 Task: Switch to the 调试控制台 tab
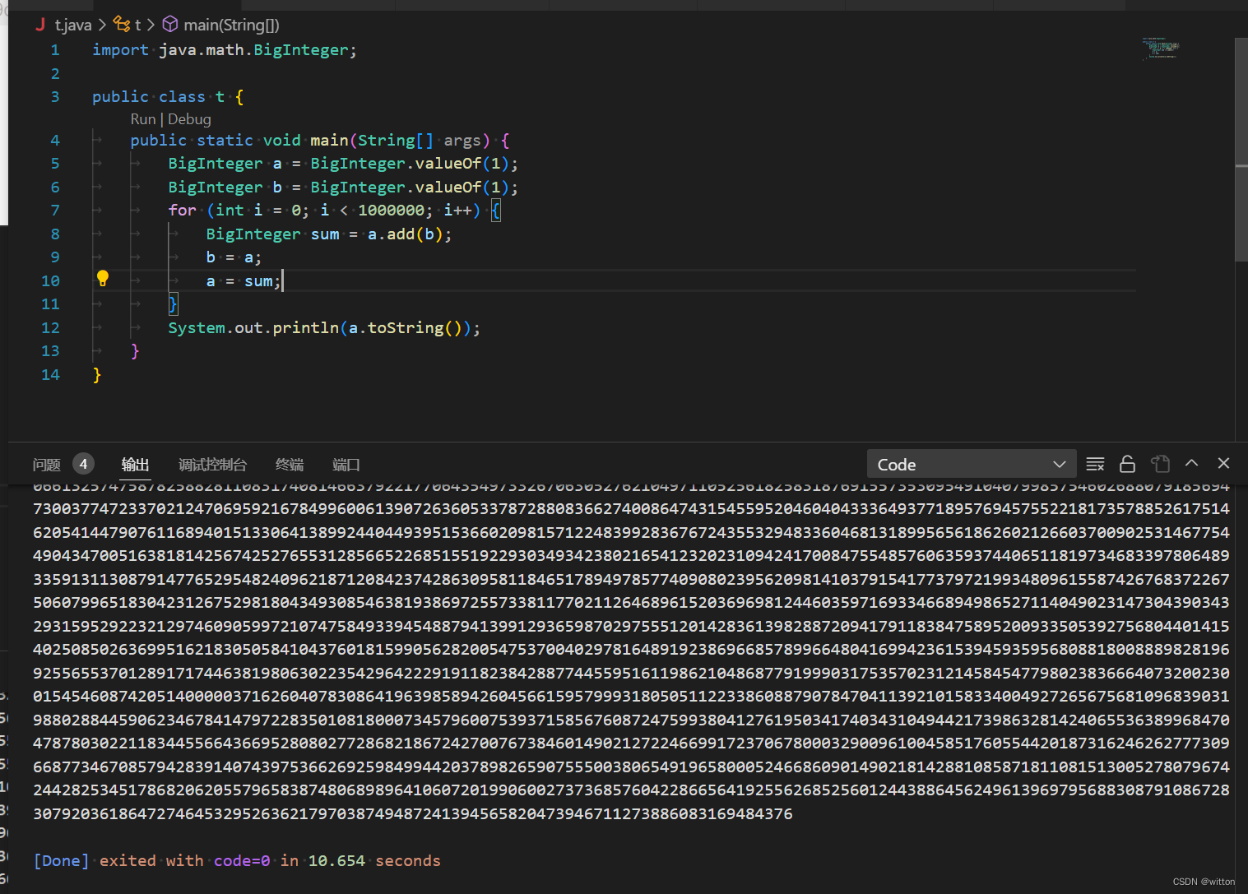[212, 465]
